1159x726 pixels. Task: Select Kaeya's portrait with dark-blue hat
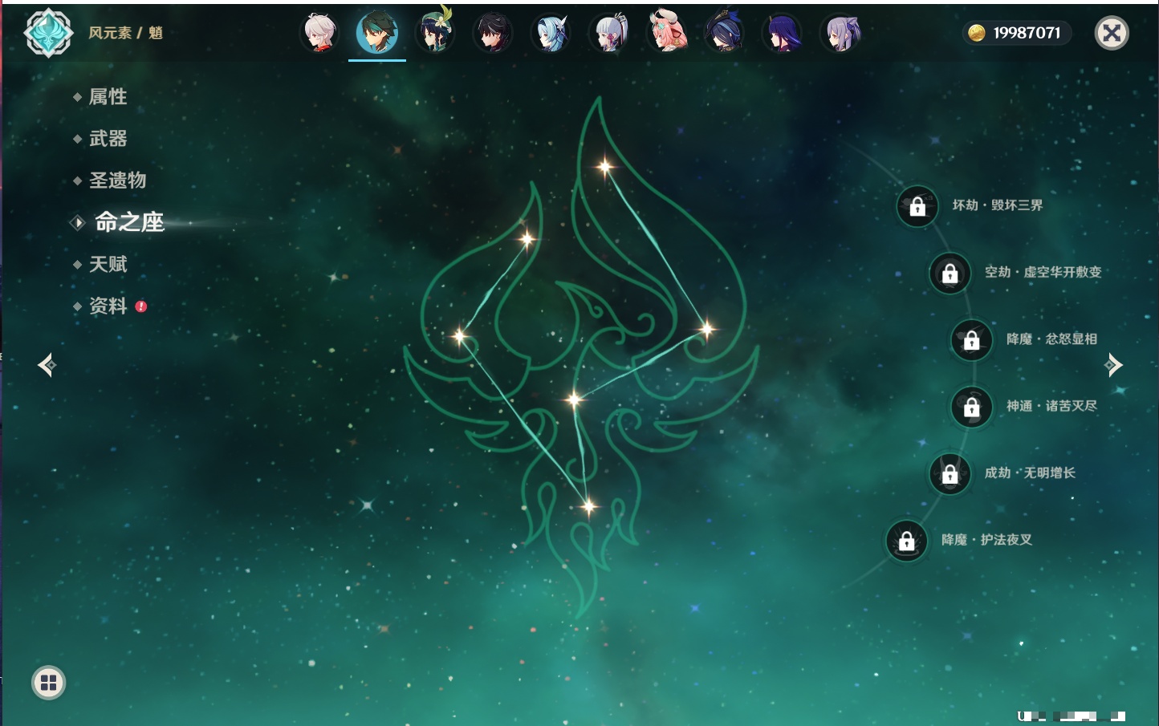725,33
